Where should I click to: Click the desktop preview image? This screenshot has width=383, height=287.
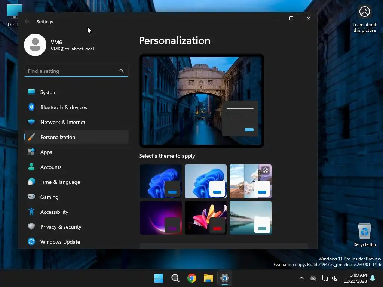[x=202, y=101]
